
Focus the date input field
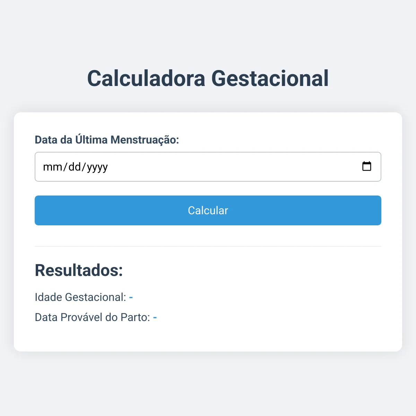coord(208,167)
